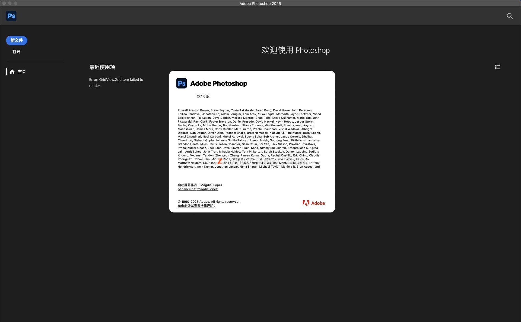Click the Photoshop Ps logo in header
The width and height of the screenshot is (521, 322).
point(11,16)
